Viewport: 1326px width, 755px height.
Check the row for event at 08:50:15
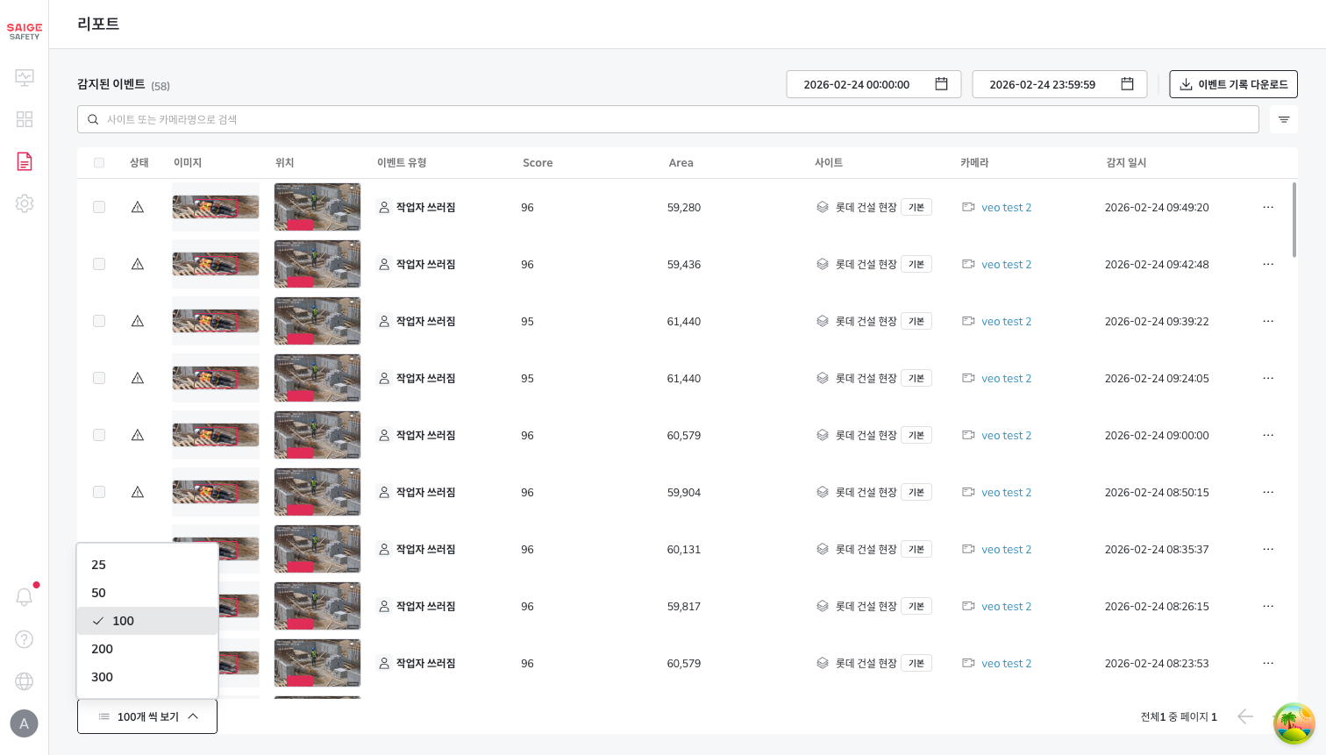pos(99,492)
